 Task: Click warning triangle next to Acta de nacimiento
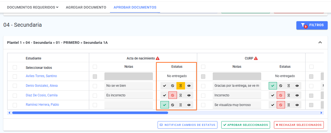(158, 58)
